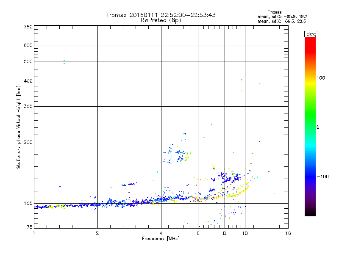Click the x-axis tick label '2'
The height and width of the screenshot is (254, 339).
[x=97, y=233]
